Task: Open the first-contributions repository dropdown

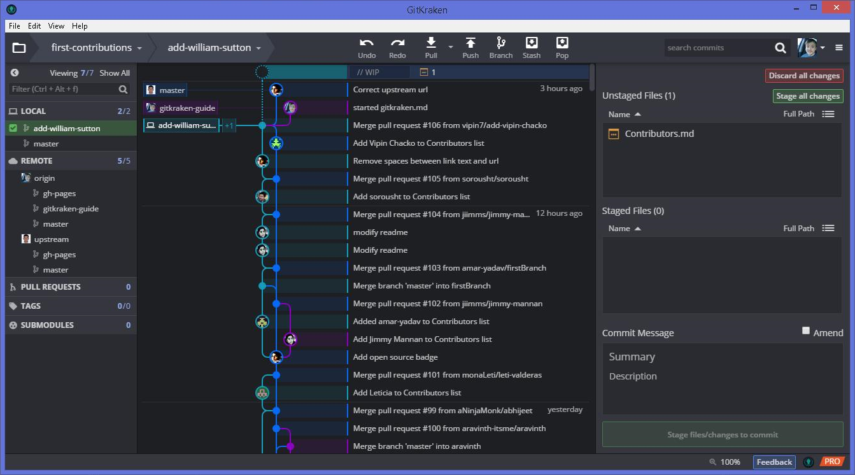Action: click(x=96, y=48)
